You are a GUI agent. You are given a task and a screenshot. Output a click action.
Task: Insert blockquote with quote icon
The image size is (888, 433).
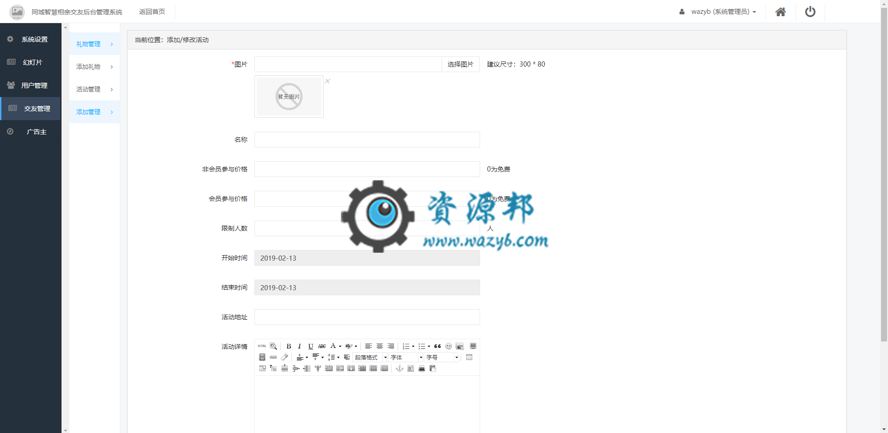[438, 346]
